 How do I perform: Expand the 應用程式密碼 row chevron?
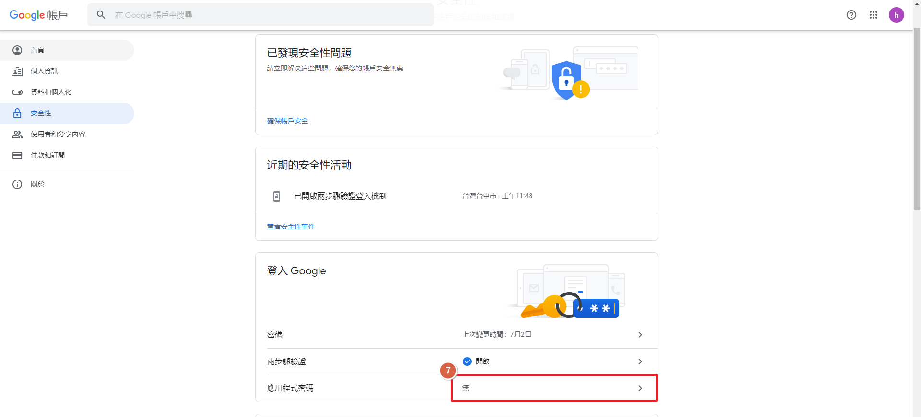click(x=640, y=388)
